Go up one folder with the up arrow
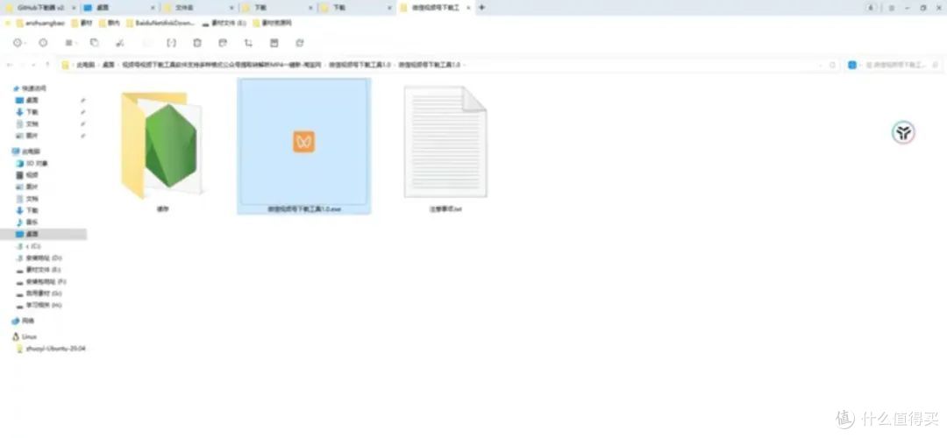Image resolution: width=947 pixels, height=438 pixels. [x=47, y=65]
